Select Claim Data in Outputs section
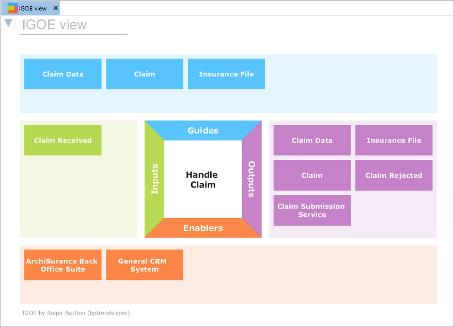The image size is (454, 327). click(312, 140)
